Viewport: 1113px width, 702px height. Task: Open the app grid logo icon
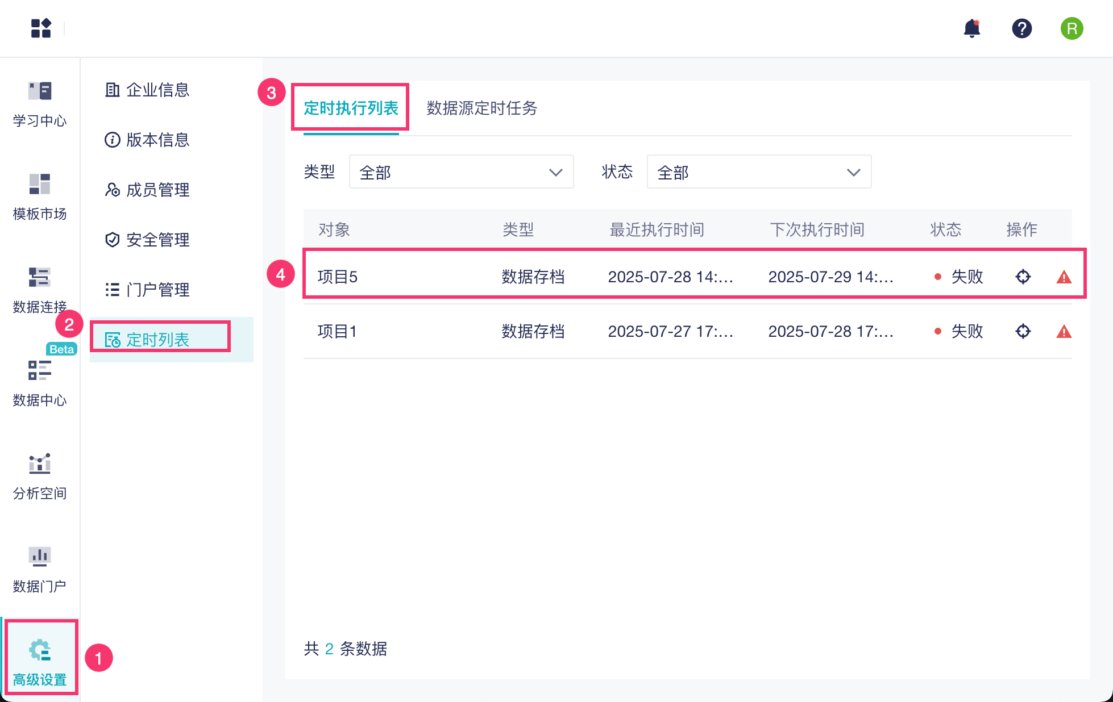41,28
